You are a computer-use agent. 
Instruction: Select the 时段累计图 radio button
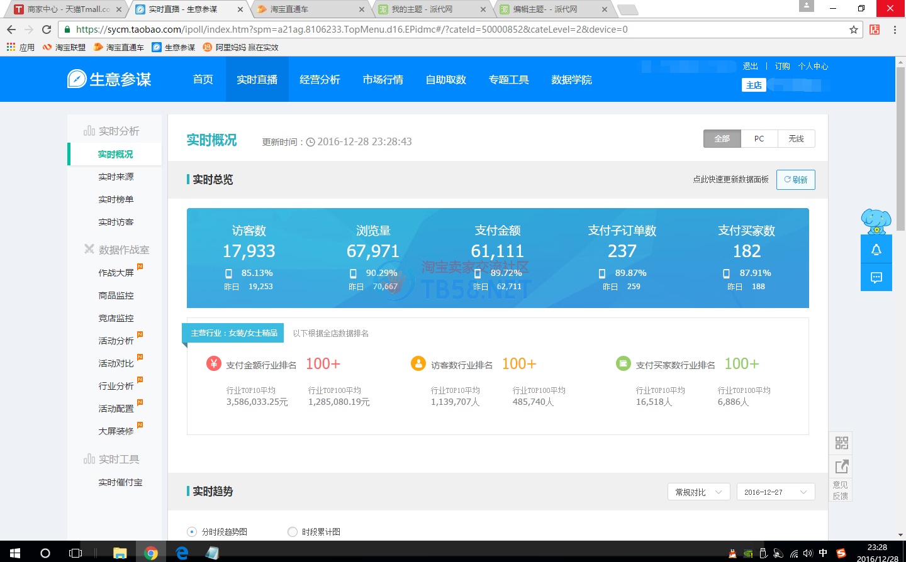pyautogui.click(x=292, y=532)
